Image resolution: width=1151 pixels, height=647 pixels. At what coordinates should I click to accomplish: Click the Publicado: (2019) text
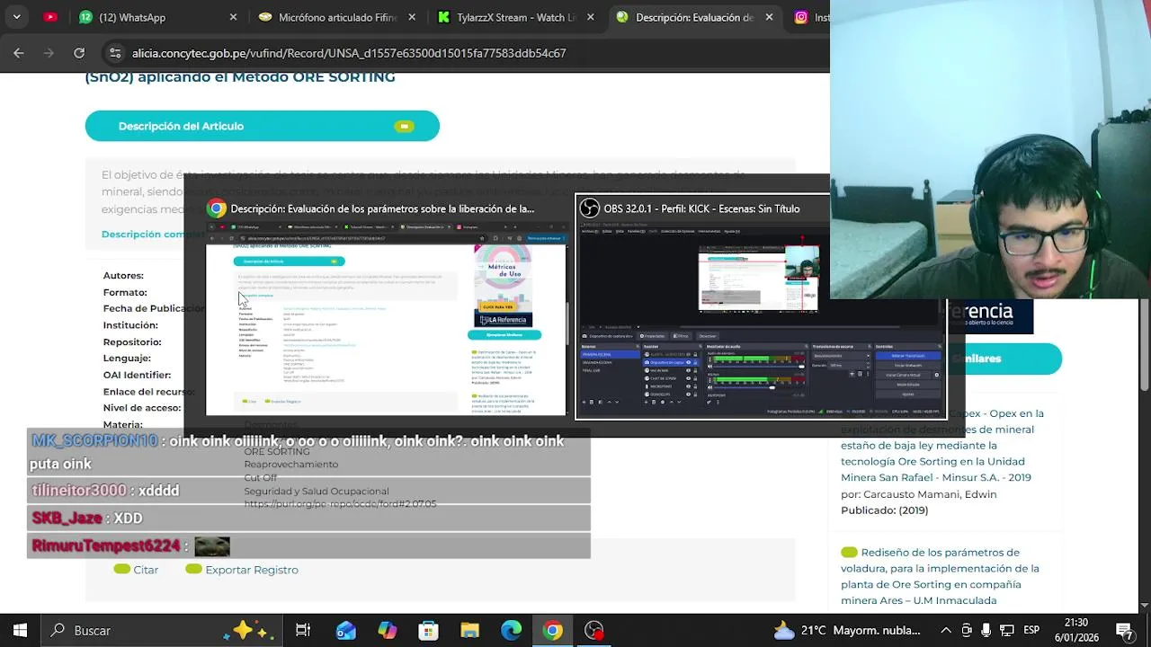tap(884, 510)
